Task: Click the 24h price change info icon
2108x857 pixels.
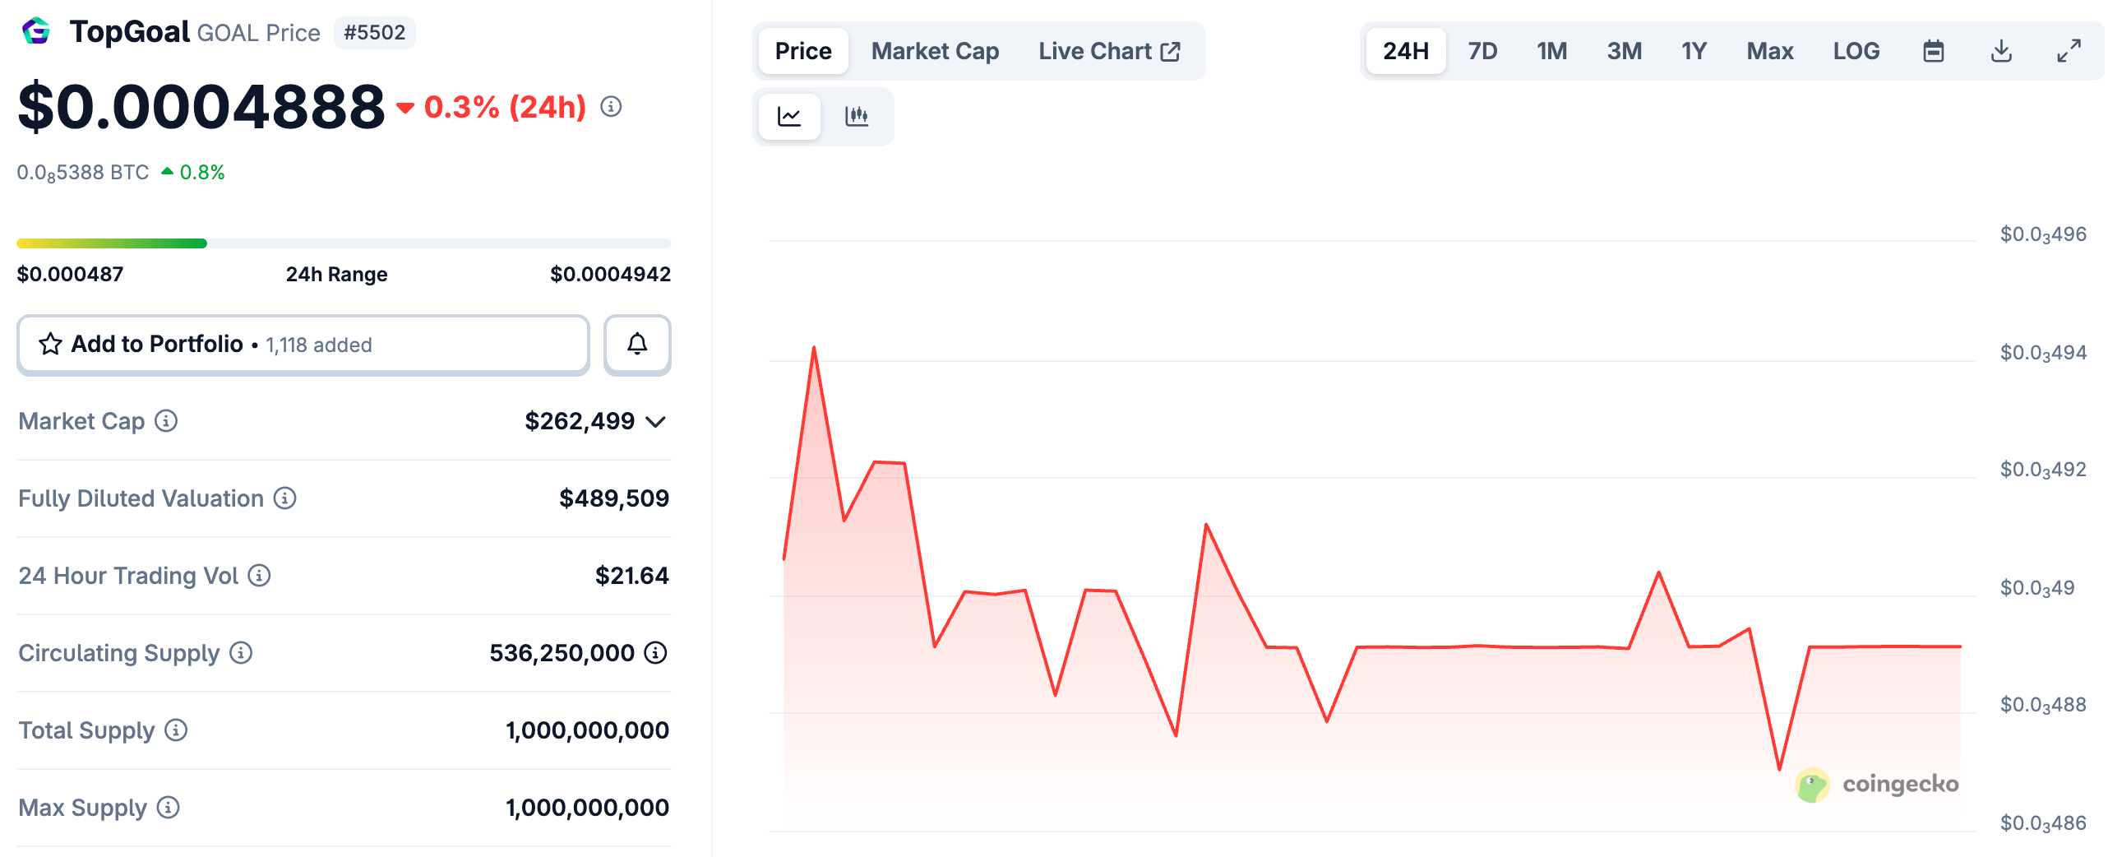Action: click(x=611, y=107)
